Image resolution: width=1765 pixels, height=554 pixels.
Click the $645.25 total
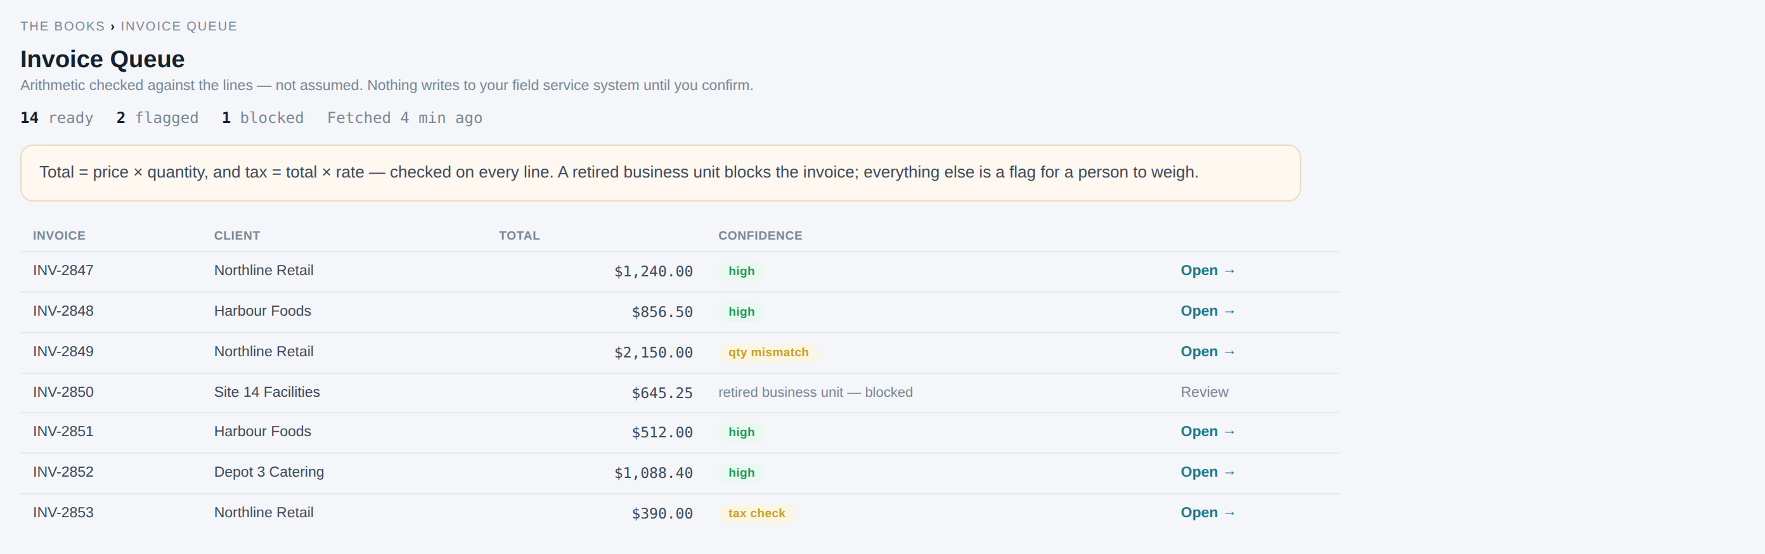point(662,393)
